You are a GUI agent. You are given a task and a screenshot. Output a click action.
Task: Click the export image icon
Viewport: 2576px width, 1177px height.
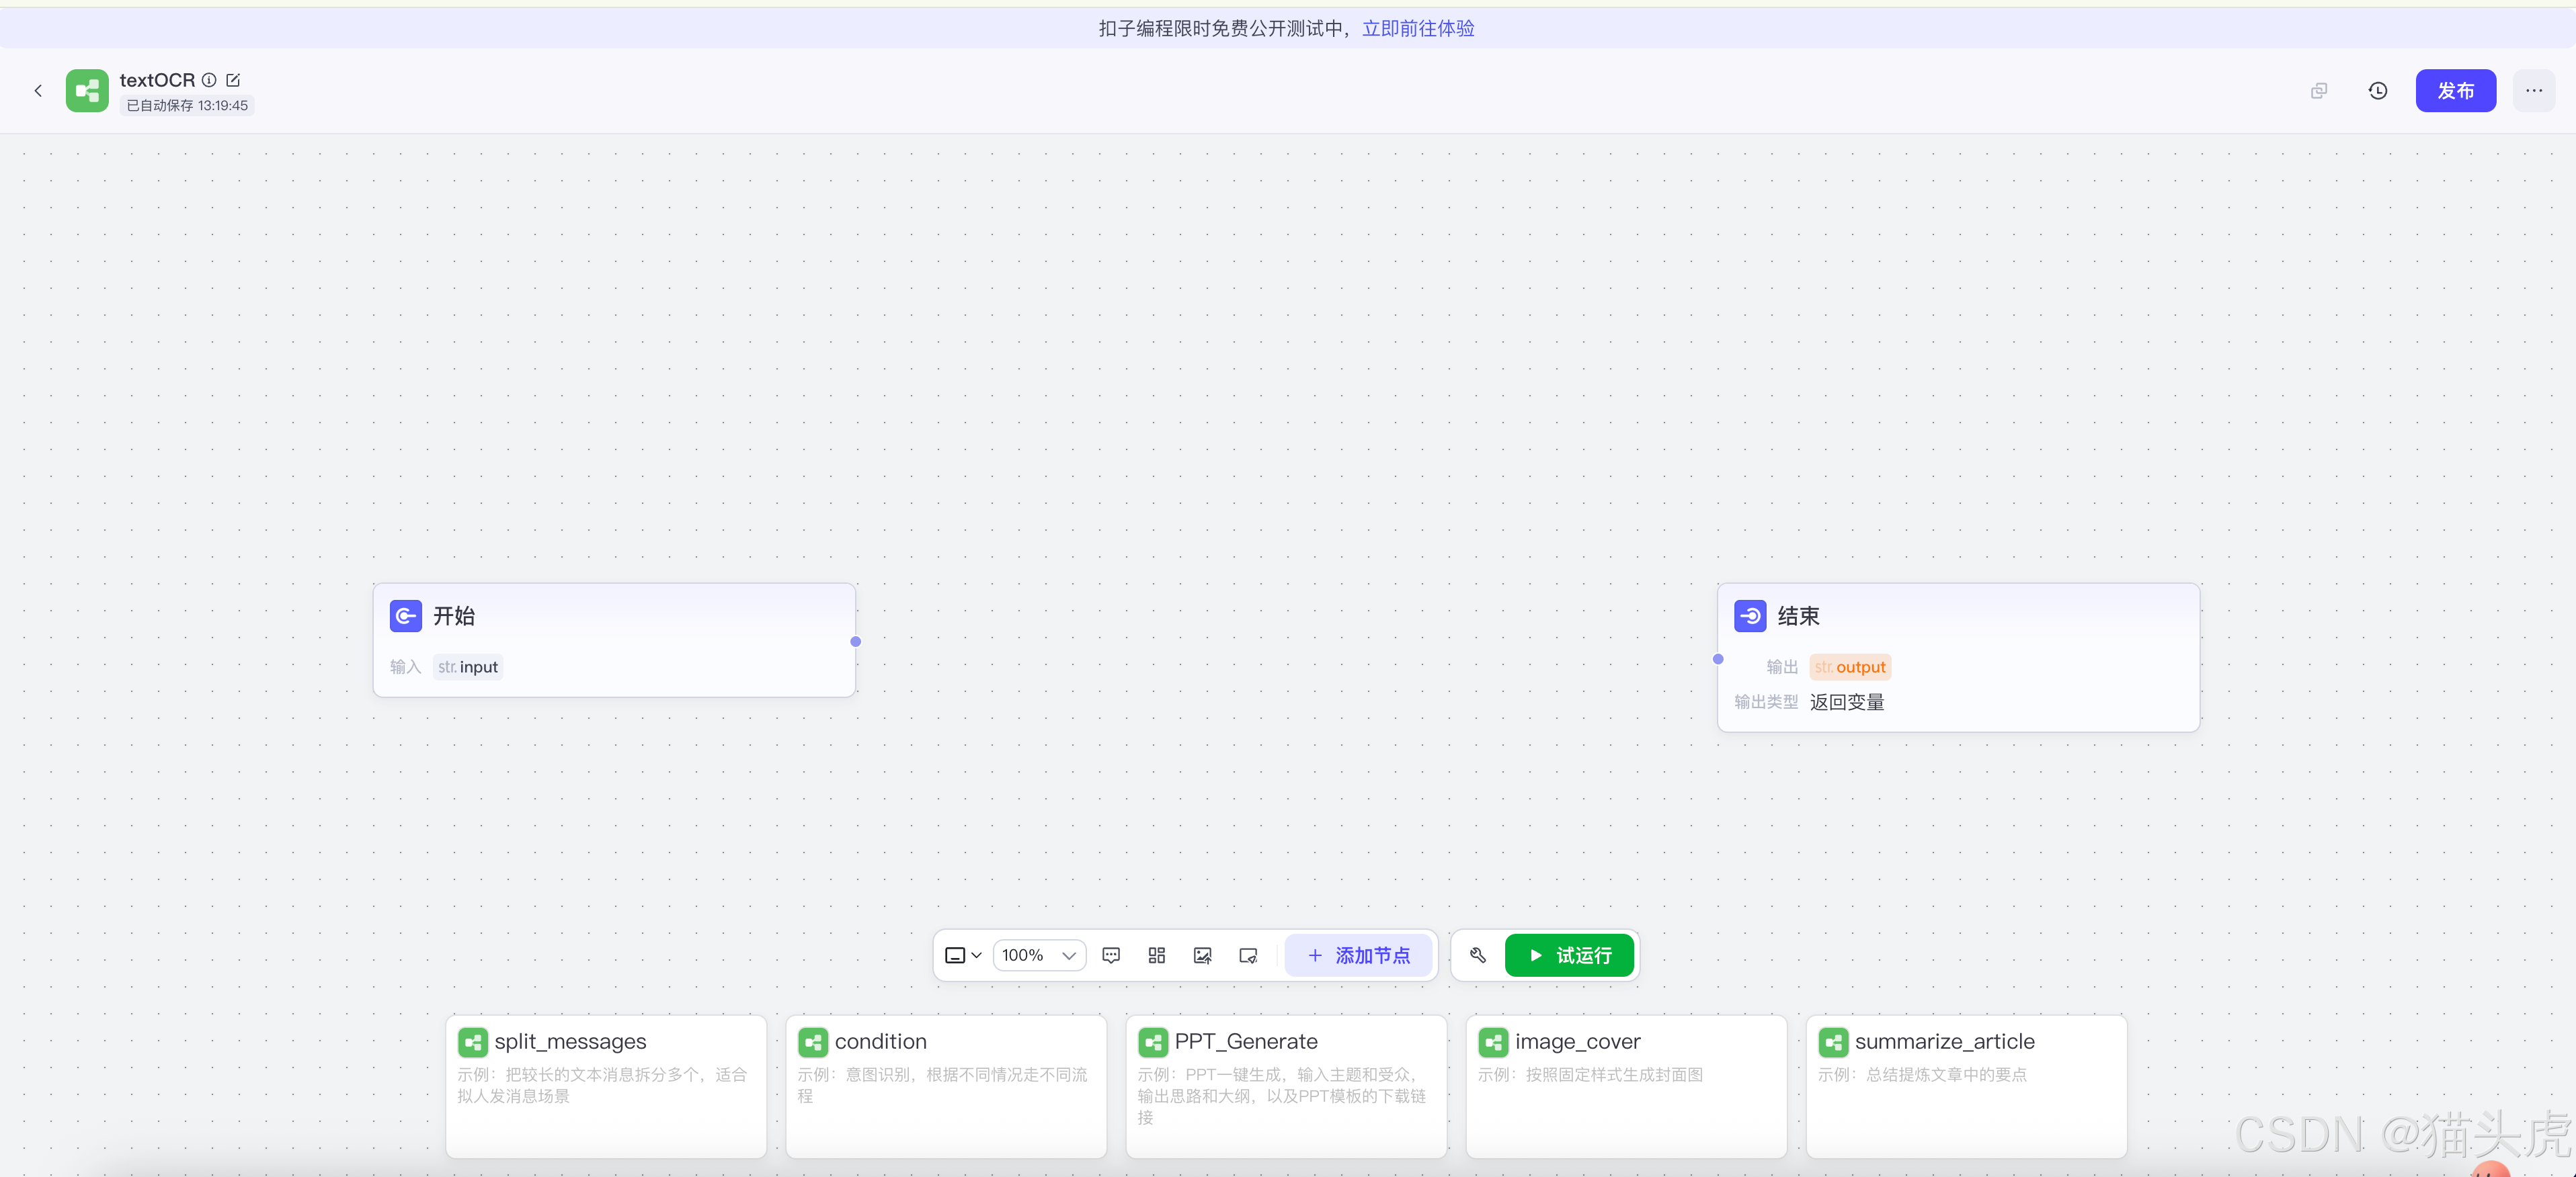coord(1202,955)
